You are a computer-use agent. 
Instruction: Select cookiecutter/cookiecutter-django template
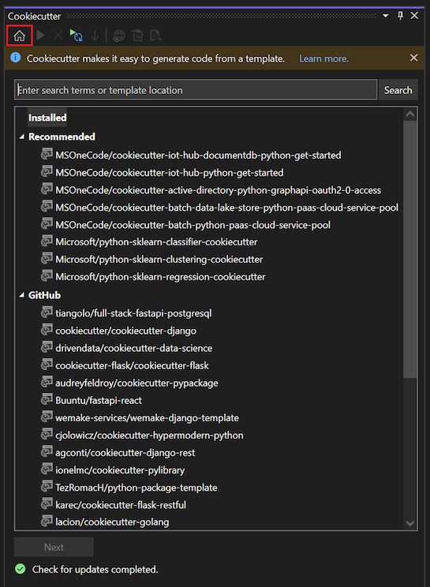pos(125,331)
